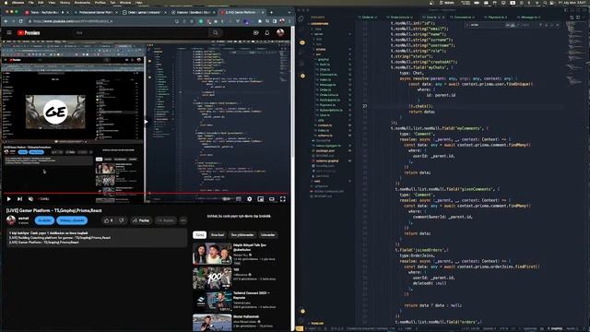Viewport: 590px width, 332px height.
Task: Seek on the red video progress bar
Action: pos(145,193)
